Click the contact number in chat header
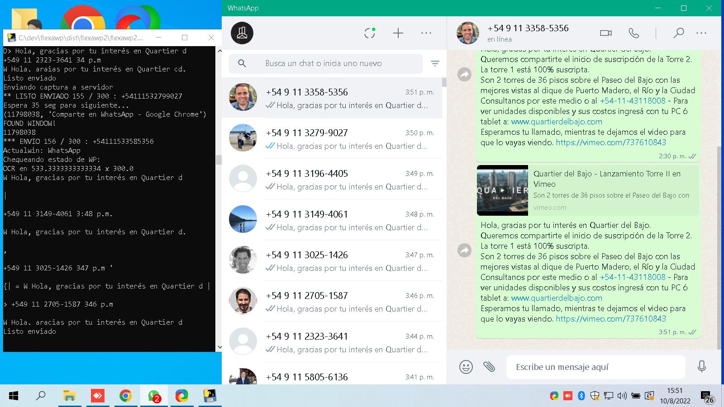 coord(528,28)
